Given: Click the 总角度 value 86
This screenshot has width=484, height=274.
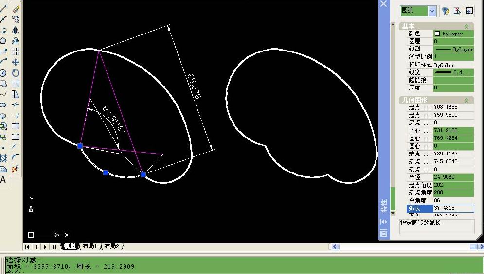Looking at the screenshot, I should point(453,200).
